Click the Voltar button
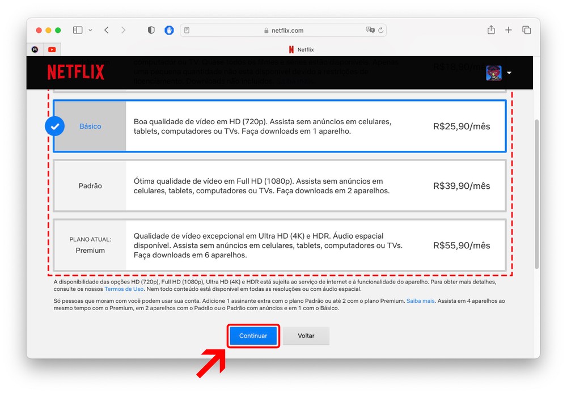Viewport: 567px width, 394px height. pyautogui.click(x=306, y=336)
